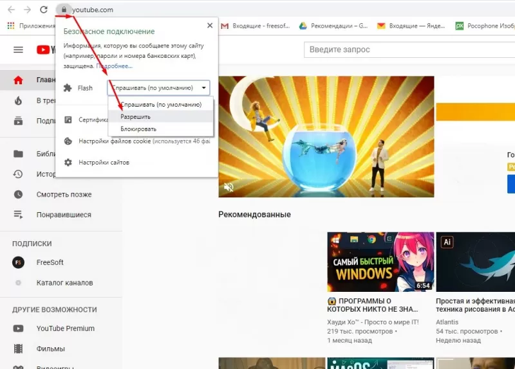515x369 pixels.
Task: Click the padlock site info icon
Action: click(64, 10)
